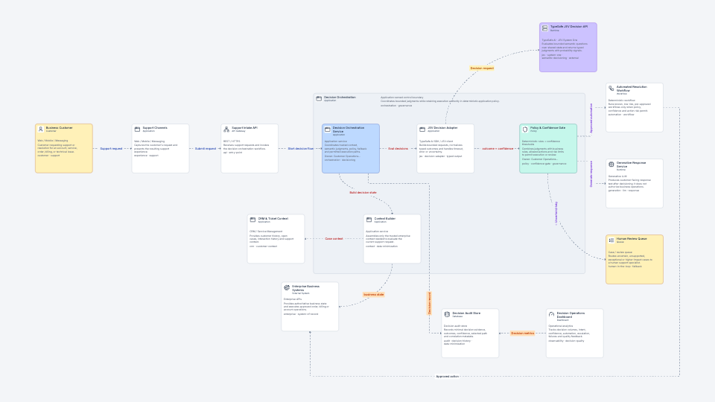Click the TypeSafe JEV Decision API server icon

[x=545, y=28]
